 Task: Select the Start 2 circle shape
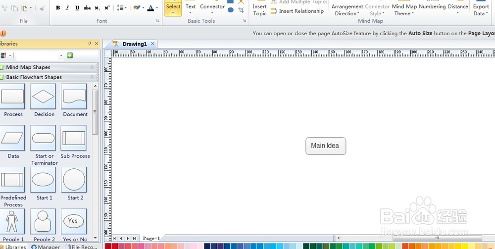click(x=74, y=180)
